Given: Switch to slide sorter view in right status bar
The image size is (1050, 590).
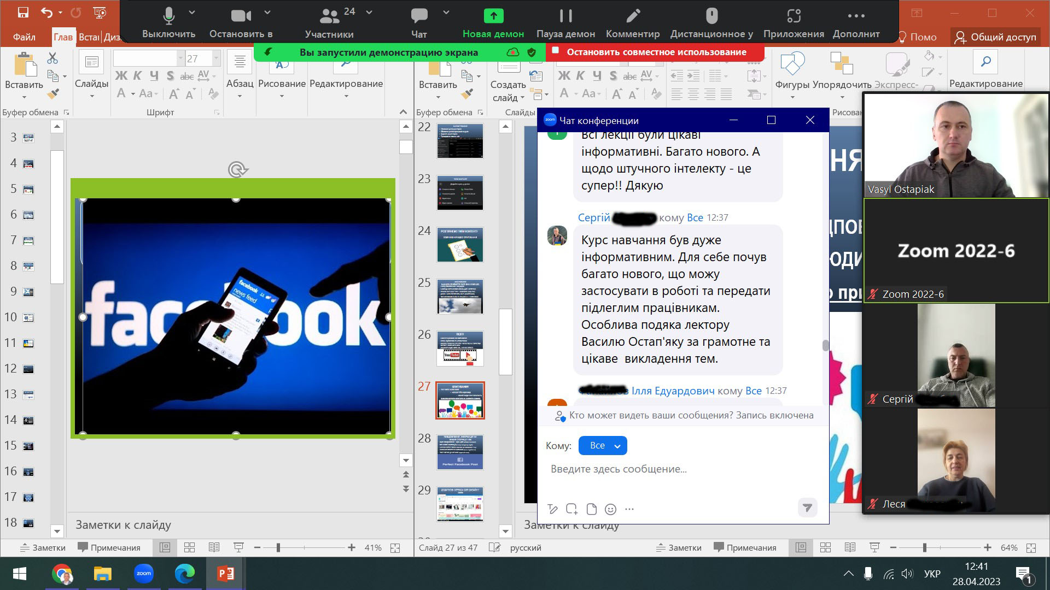Looking at the screenshot, I should coord(825,547).
